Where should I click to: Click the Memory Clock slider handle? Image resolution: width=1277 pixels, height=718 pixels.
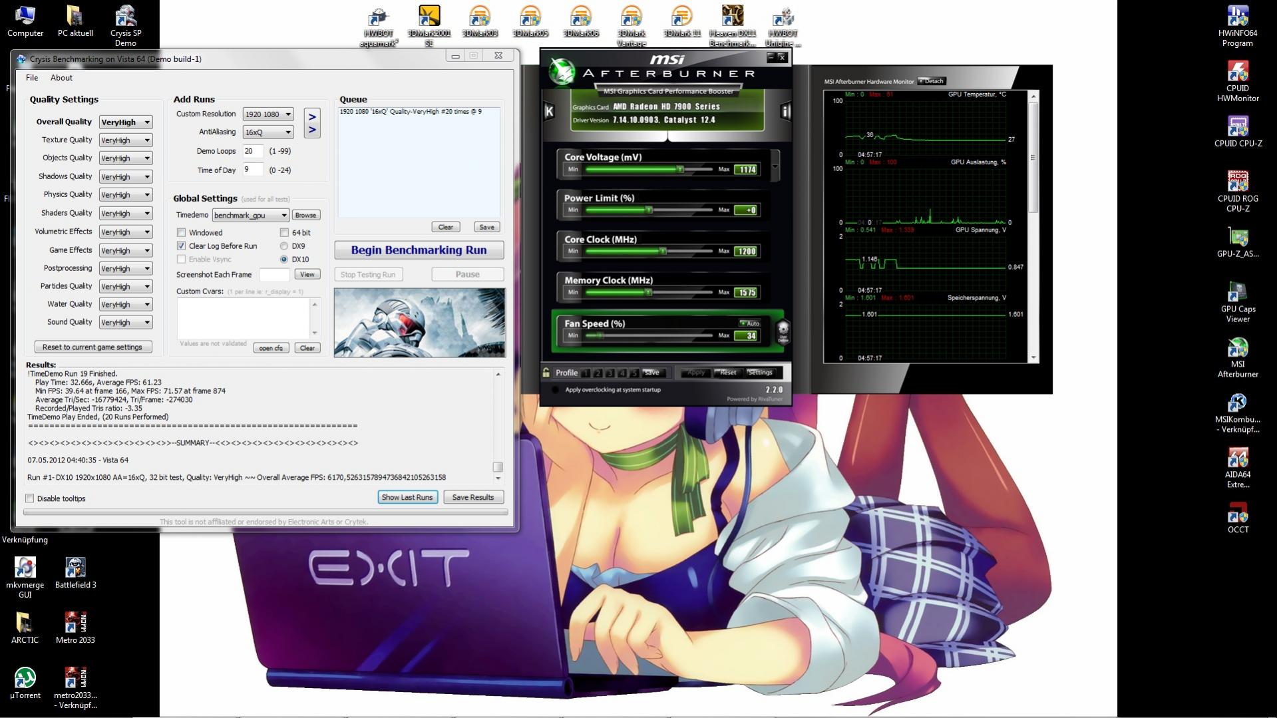[648, 293]
